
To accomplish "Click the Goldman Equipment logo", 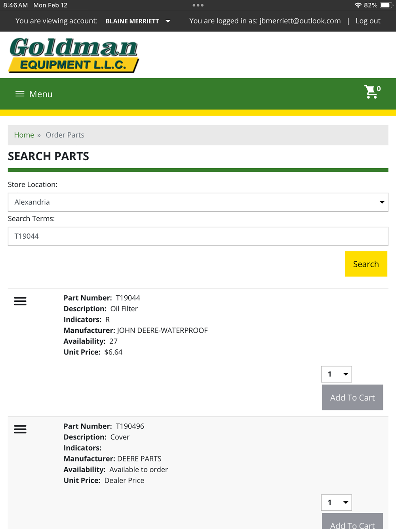I will (x=74, y=55).
